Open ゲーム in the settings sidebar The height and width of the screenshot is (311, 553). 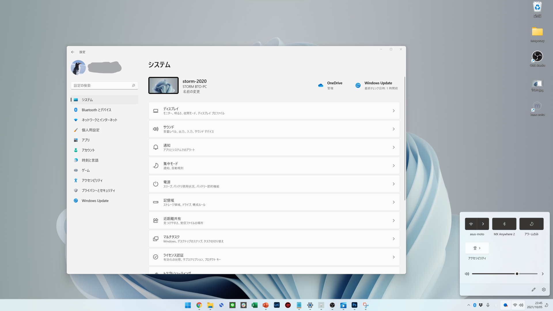tap(104, 170)
